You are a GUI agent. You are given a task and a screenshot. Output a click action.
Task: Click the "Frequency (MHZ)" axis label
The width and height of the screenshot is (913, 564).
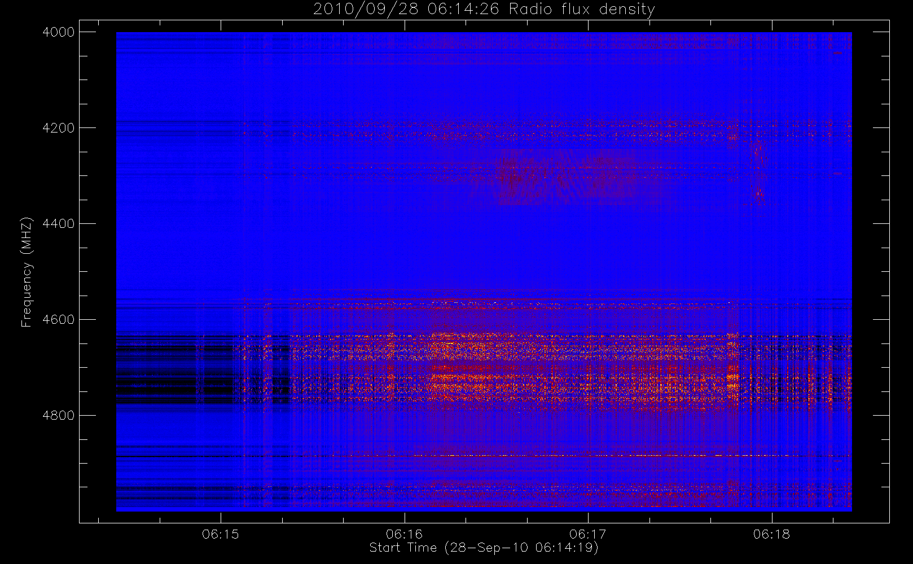tap(27, 272)
